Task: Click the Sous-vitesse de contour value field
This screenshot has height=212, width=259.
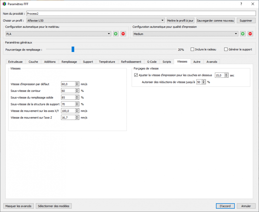Action: tap(68, 91)
